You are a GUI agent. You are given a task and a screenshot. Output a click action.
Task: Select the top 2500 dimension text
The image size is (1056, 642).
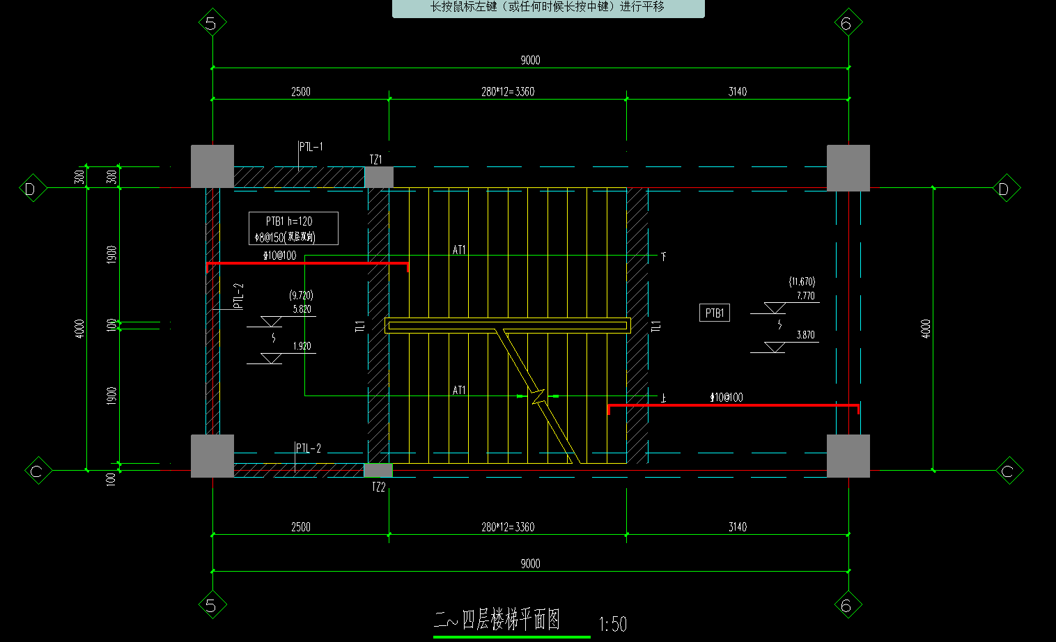point(301,92)
